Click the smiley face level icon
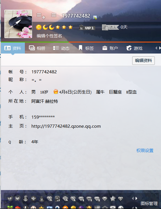 [39, 27]
